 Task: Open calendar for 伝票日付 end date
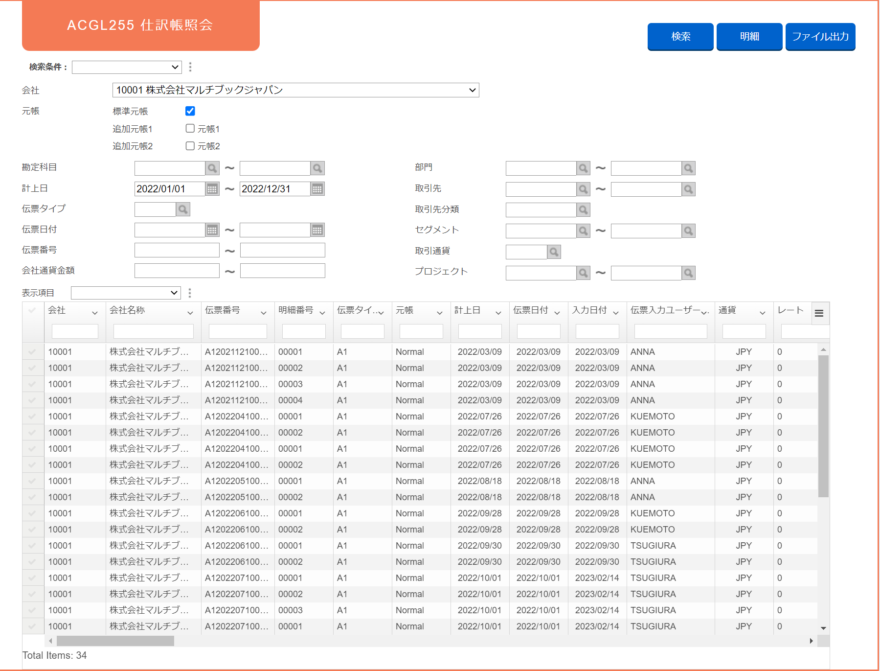[317, 230]
